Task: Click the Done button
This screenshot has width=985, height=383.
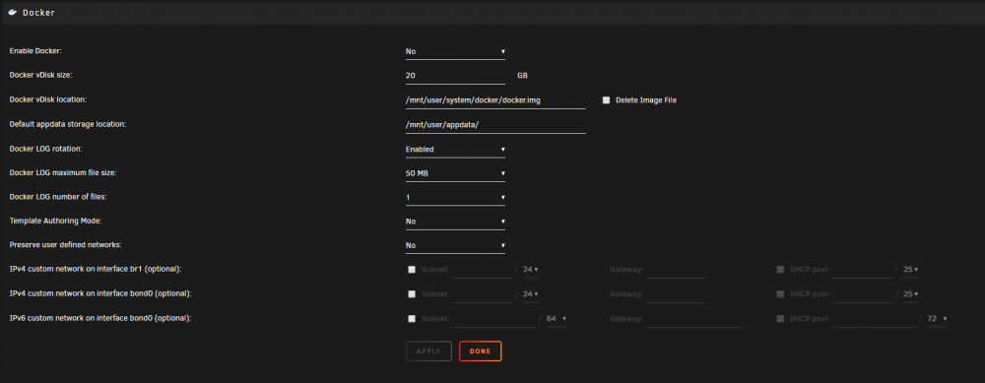Action: click(x=480, y=351)
